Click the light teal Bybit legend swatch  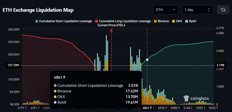tap(186, 21)
